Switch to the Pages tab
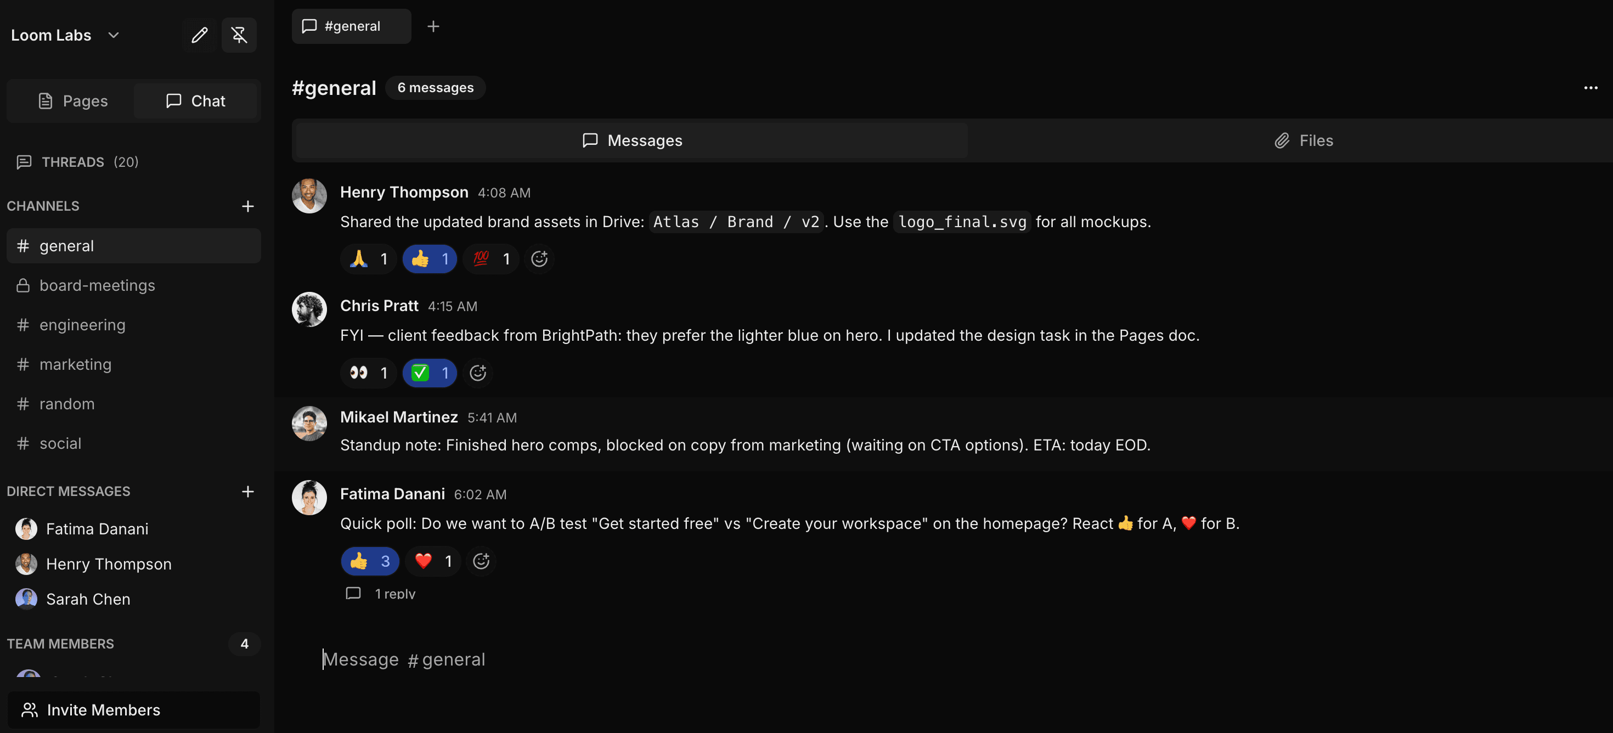 (74, 100)
